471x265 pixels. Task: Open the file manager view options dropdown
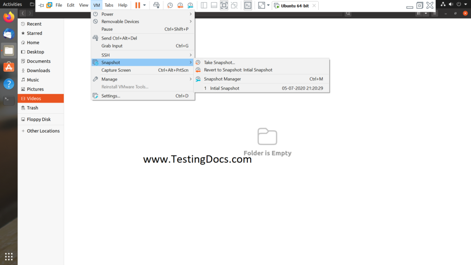coord(425,13)
